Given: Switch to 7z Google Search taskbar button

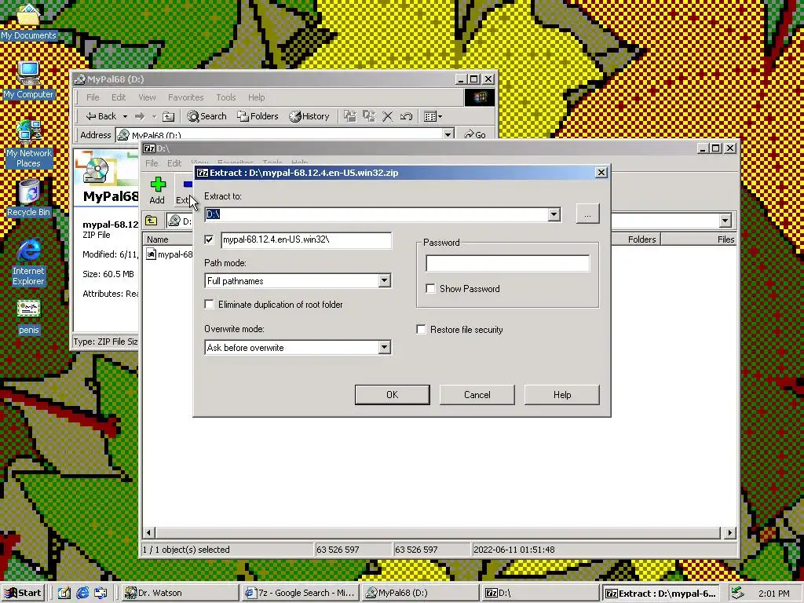Looking at the screenshot, I should point(301,593).
